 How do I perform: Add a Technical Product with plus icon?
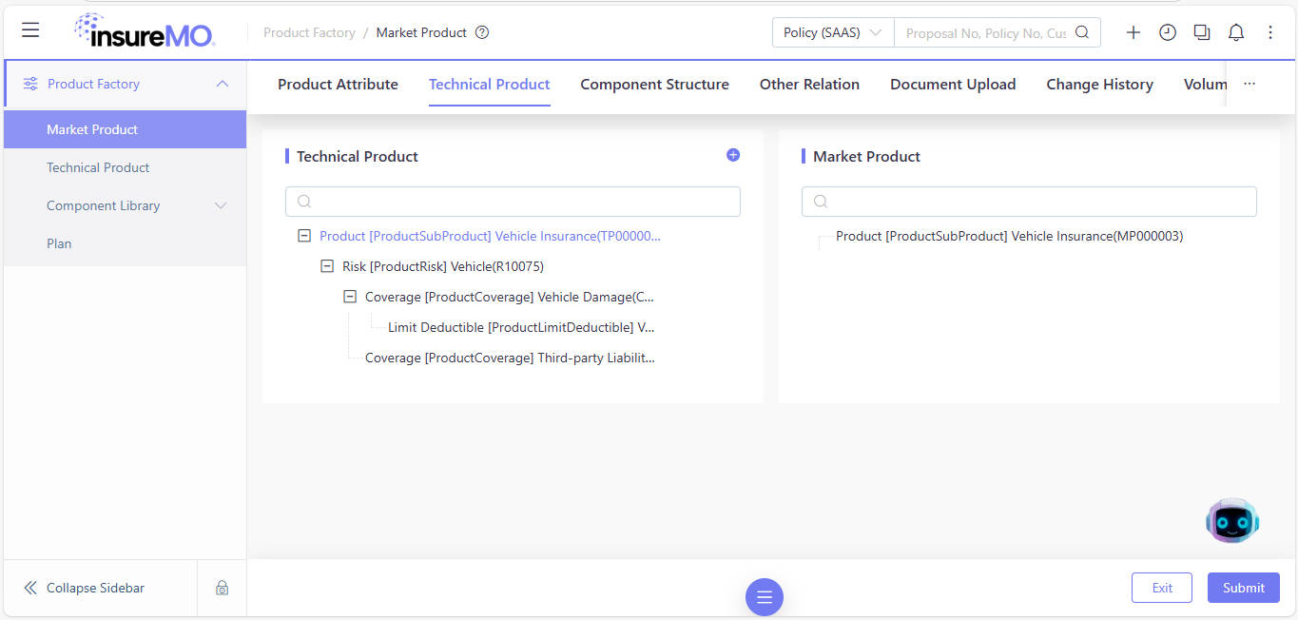pos(733,155)
